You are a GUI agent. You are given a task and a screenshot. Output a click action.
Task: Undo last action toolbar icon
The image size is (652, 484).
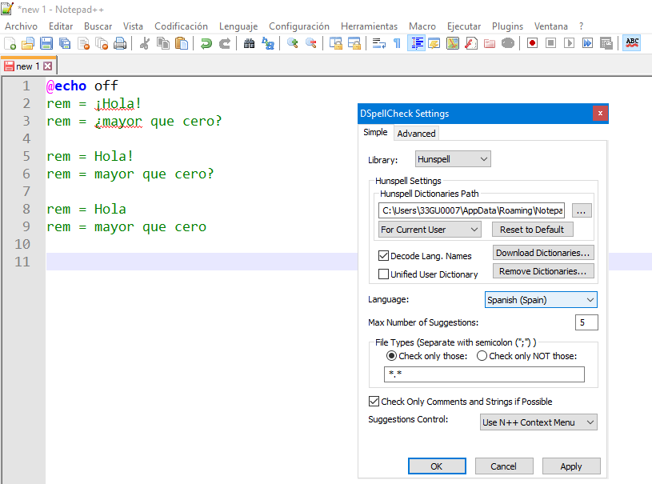pos(206,43)
